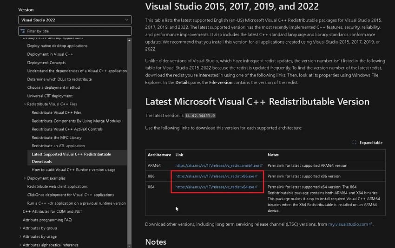Click the external-link icon beside my.visualstudio.com

(370, 224)
